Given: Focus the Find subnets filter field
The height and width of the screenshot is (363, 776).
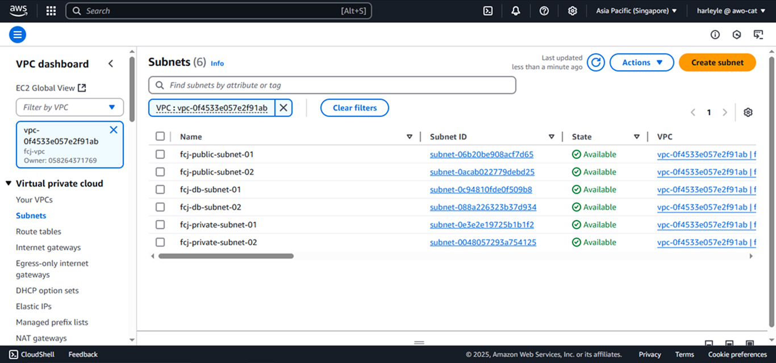Looking at the screenshot, I should pyautogui.click(x=332, y=85).
